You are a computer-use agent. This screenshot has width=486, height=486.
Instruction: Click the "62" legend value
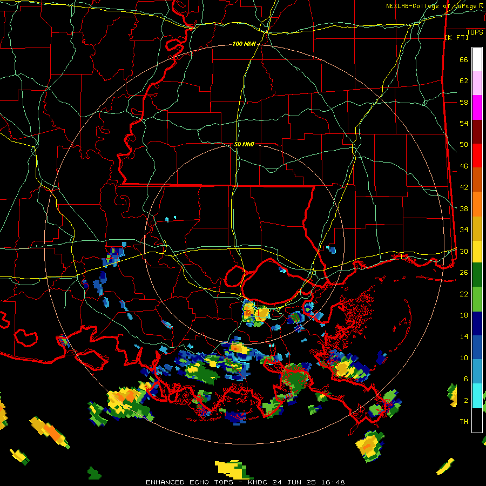coord(464,80)
